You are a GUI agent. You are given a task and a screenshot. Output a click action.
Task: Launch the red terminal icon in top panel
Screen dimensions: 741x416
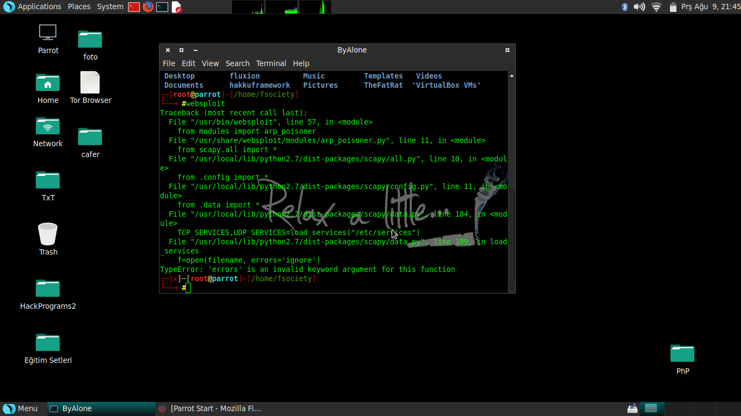pyautogui.click(x=134, y=7)
